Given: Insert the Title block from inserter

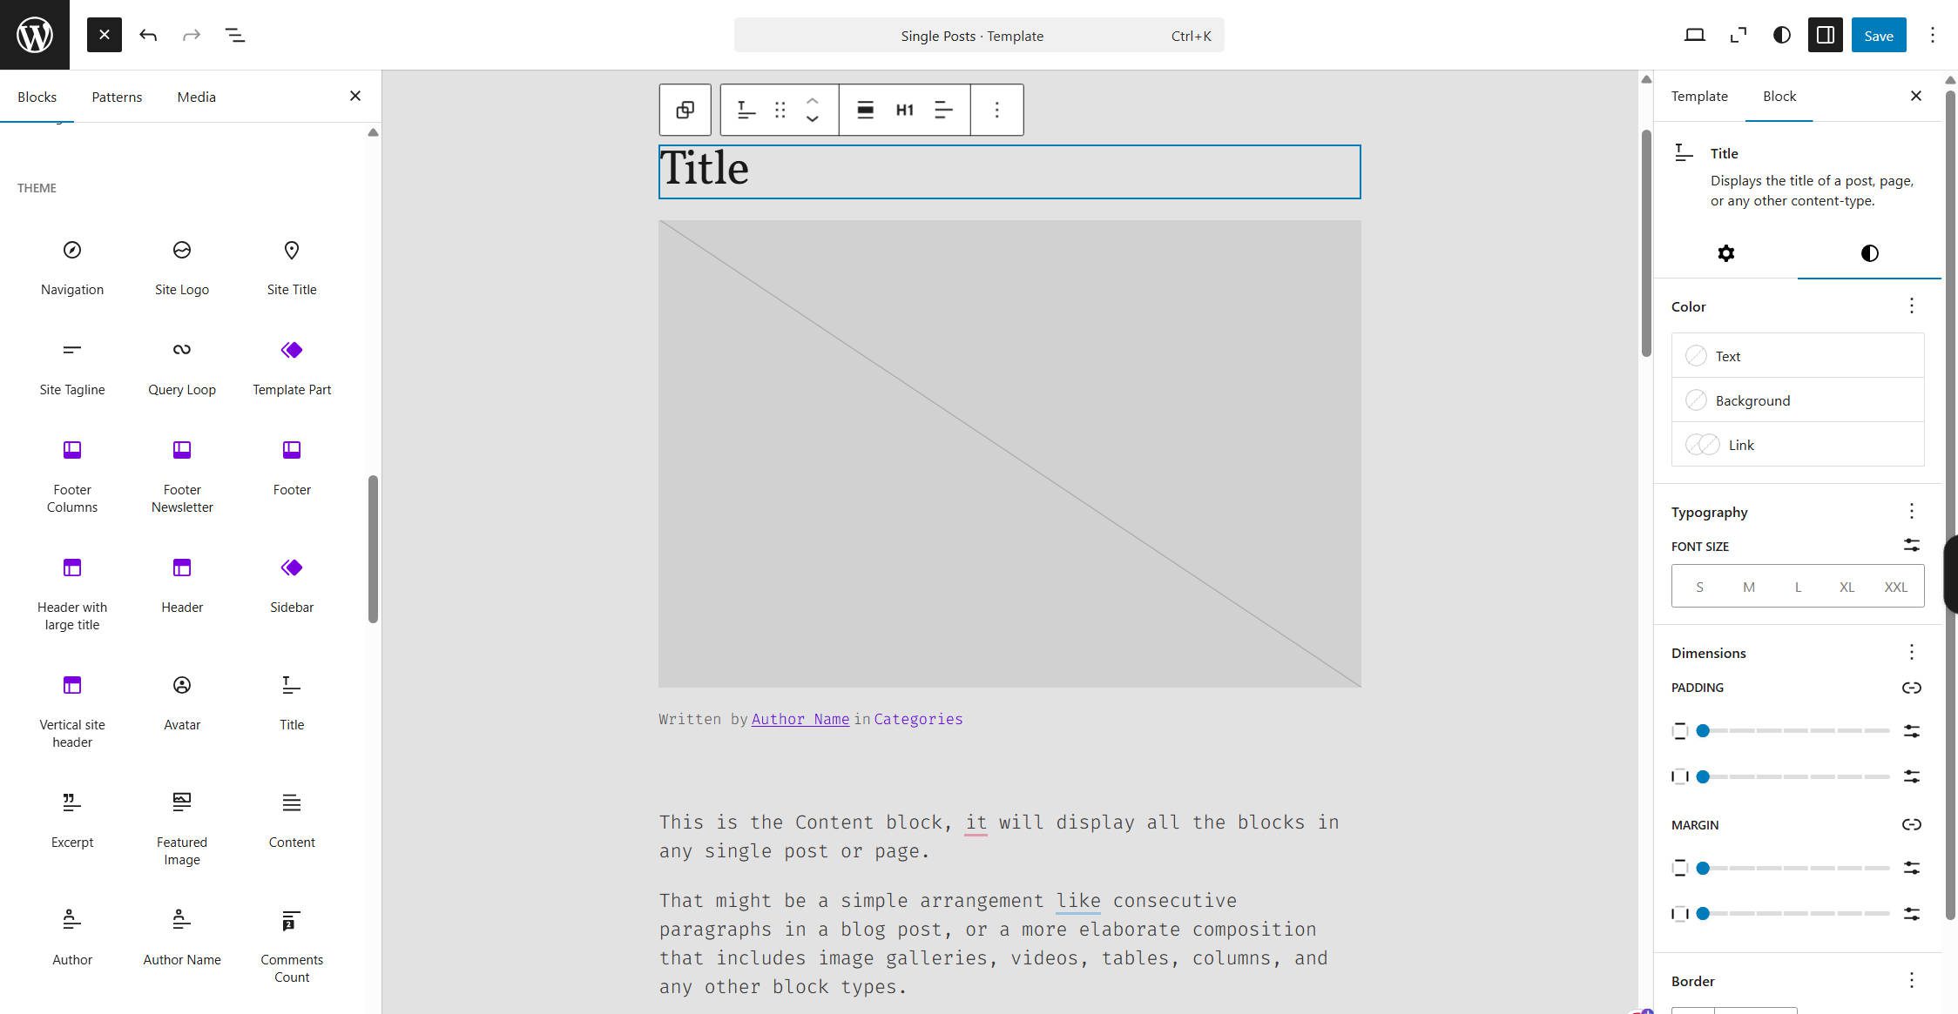Looking at the screenshot, I should click(x=292, y=703).
